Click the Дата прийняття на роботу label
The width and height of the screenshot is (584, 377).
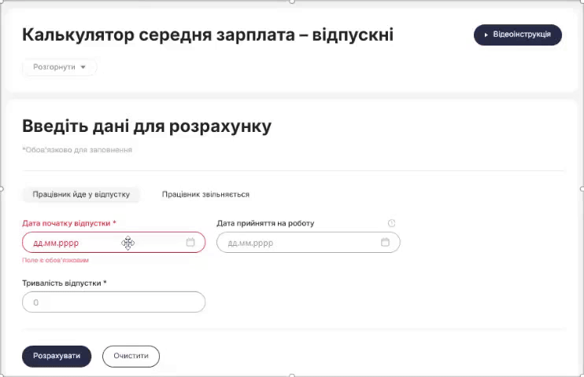265,223
